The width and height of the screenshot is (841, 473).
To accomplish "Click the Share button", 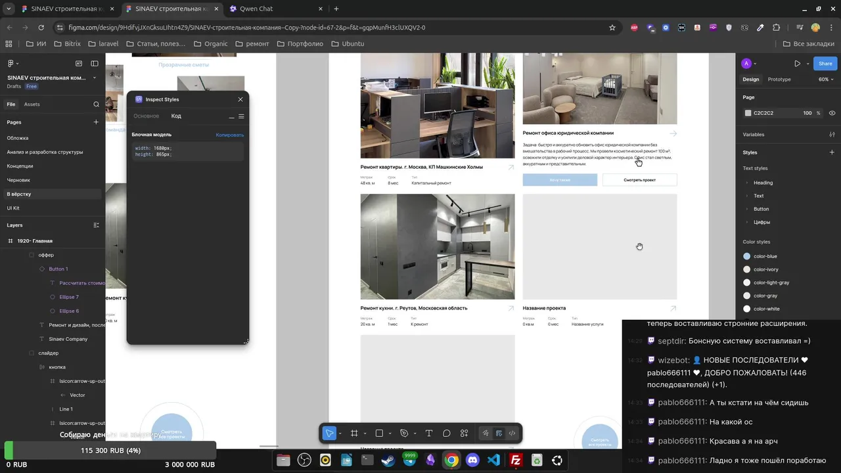I will (x=825, y=64).
